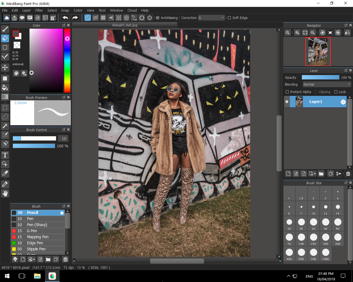The image size is (353, 282).
Task: Enable the concentric circle snap
Action: coord(126,18)
